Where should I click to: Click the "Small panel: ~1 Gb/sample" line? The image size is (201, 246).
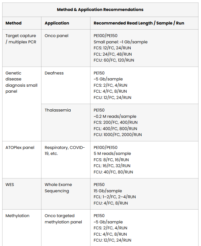point(120,42)
